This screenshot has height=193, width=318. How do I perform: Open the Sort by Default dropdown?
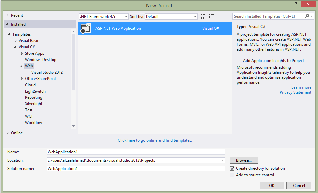pos(171,16)
